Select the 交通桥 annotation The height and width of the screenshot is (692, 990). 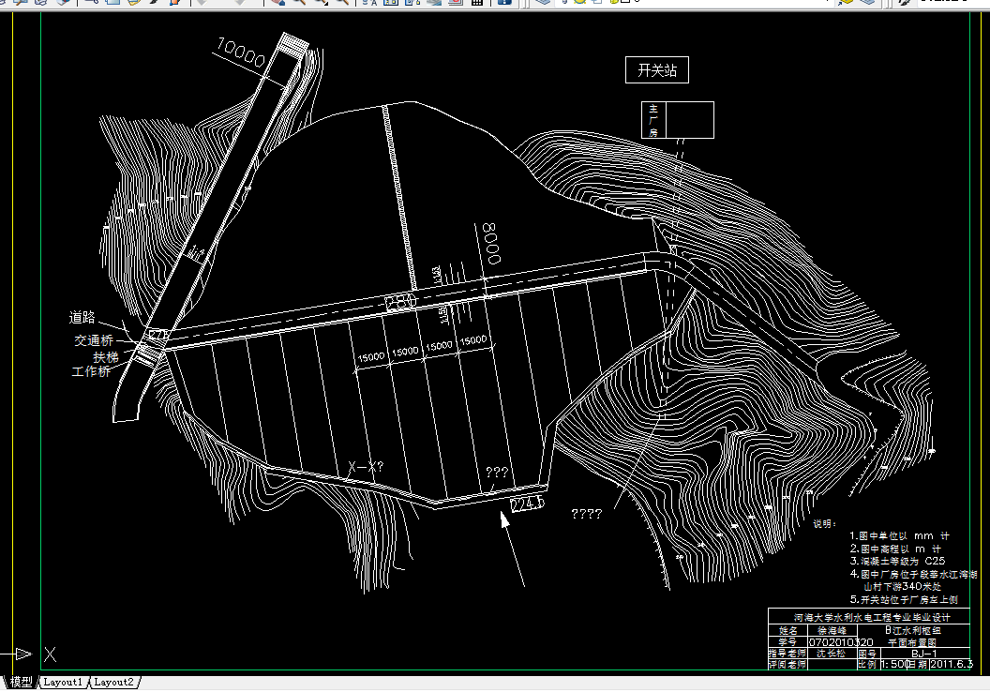click(94, 340)
